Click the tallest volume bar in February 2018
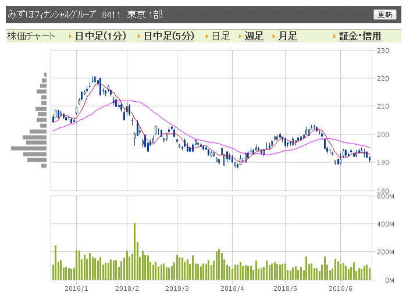 click(x=134, y=251)
